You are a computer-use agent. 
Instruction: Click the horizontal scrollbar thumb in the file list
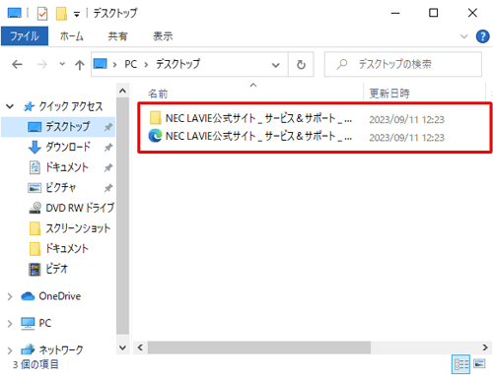pos(259,347)
